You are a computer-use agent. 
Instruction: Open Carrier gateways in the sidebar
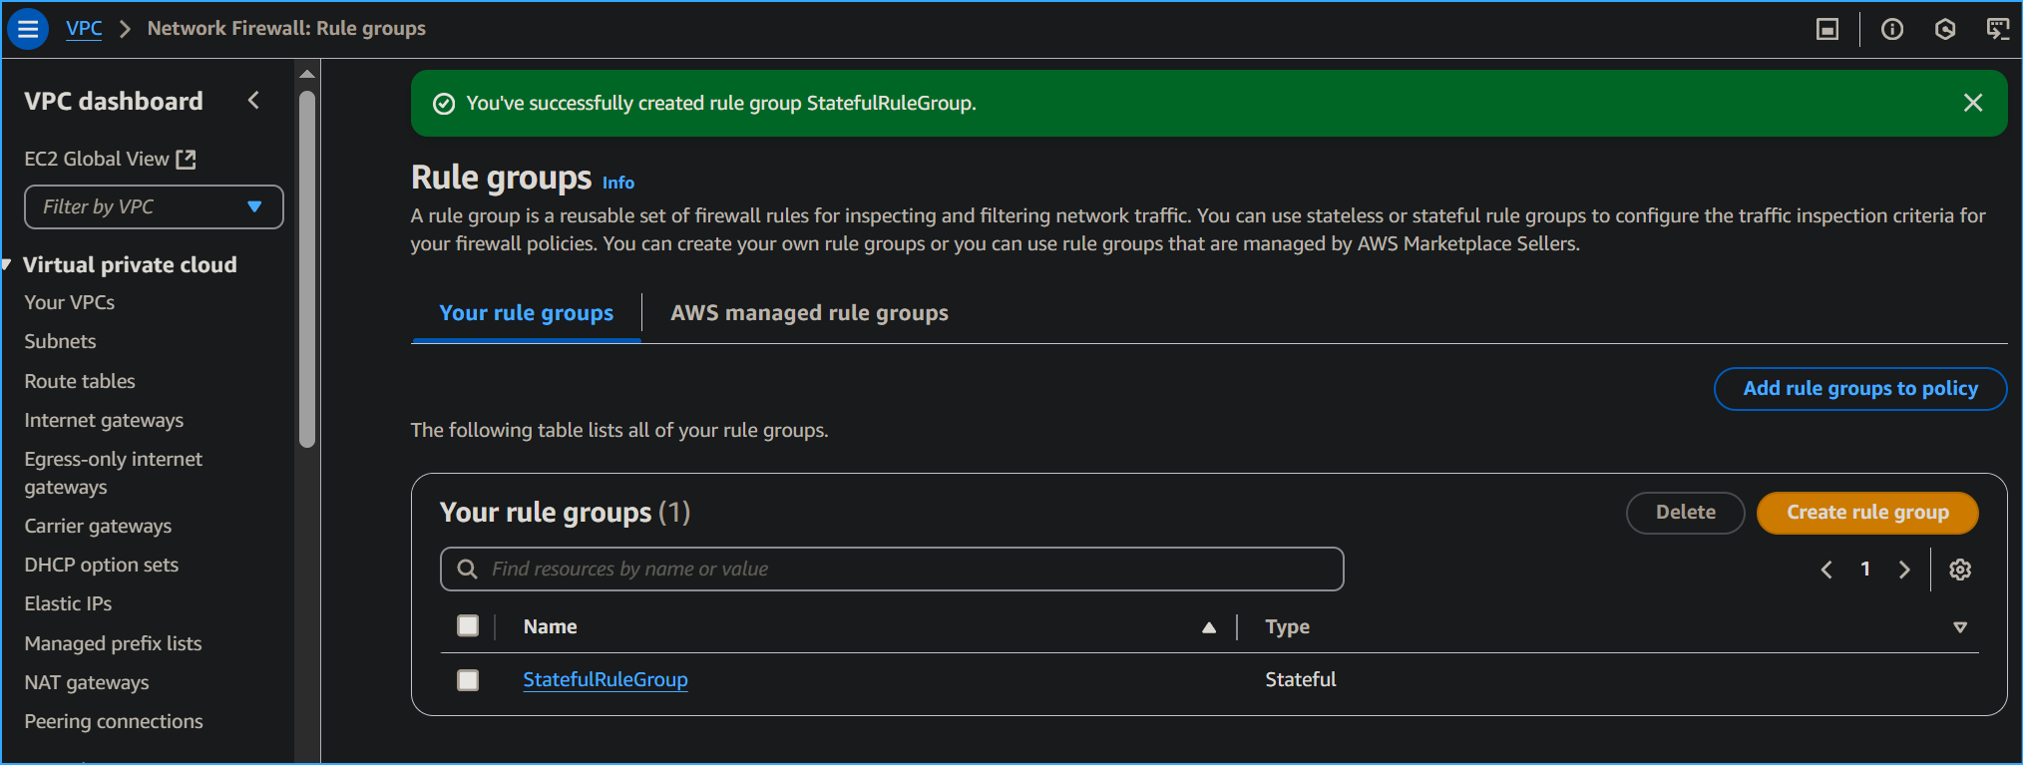pyautogui.click(x=98, y=526)
